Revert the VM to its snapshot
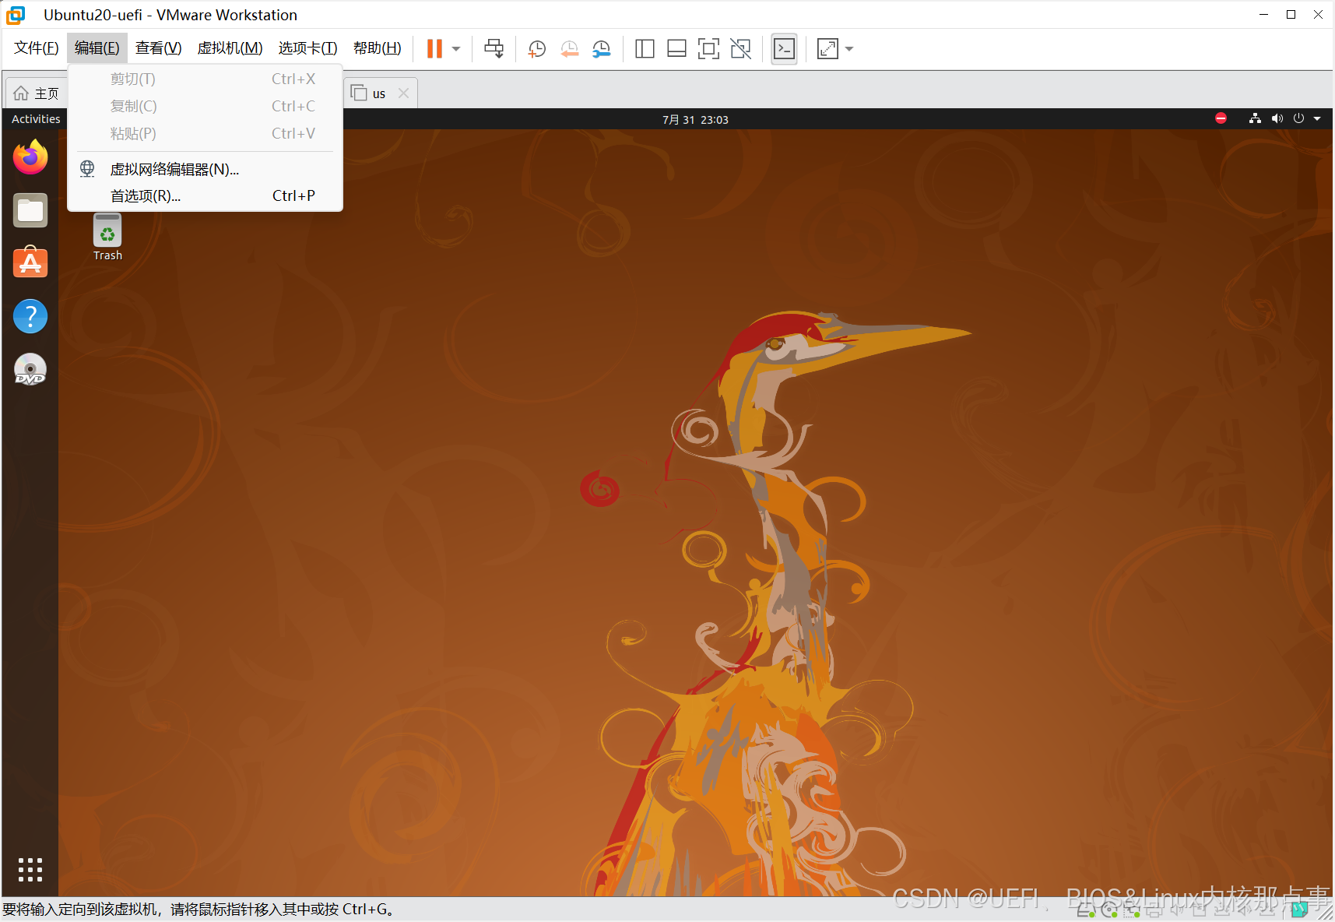Image resolution: width=1335 pixels, height=922 pixels. click(x=569, y=48)
